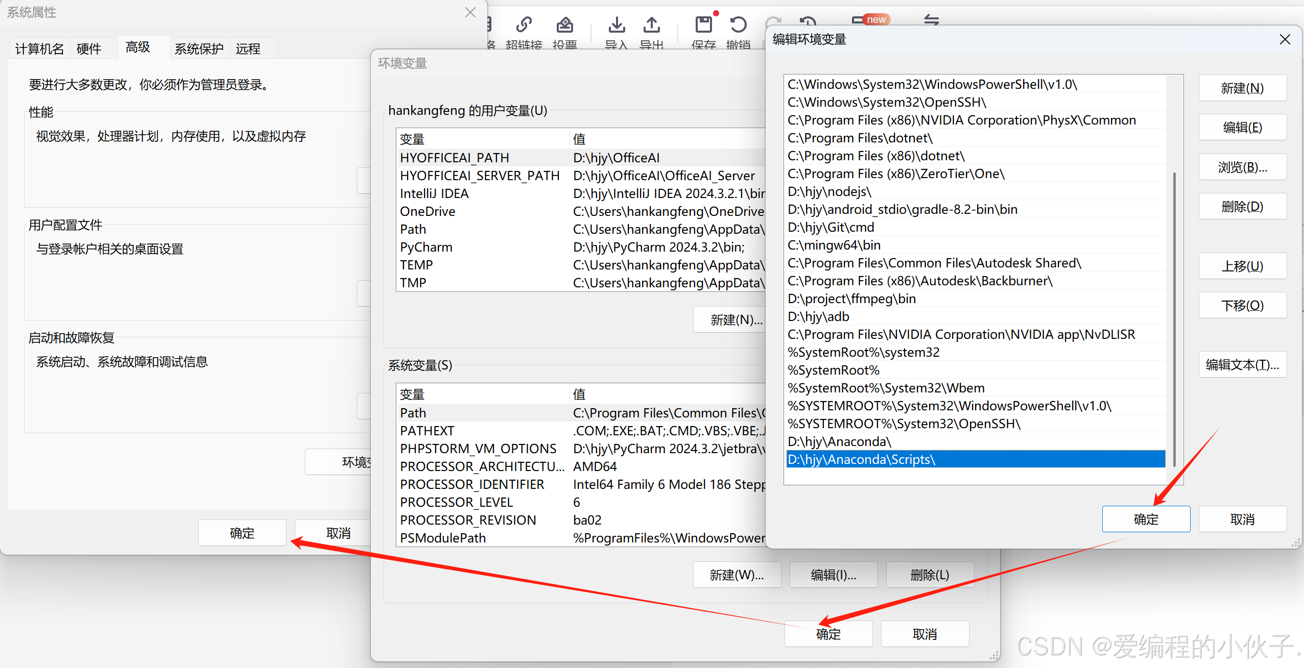Image resolution: width=1304 pixels, height=668 pixels.
Task: Switch to the 计算机名 tab
Action: pyautogui.click(x=40, y=49)
